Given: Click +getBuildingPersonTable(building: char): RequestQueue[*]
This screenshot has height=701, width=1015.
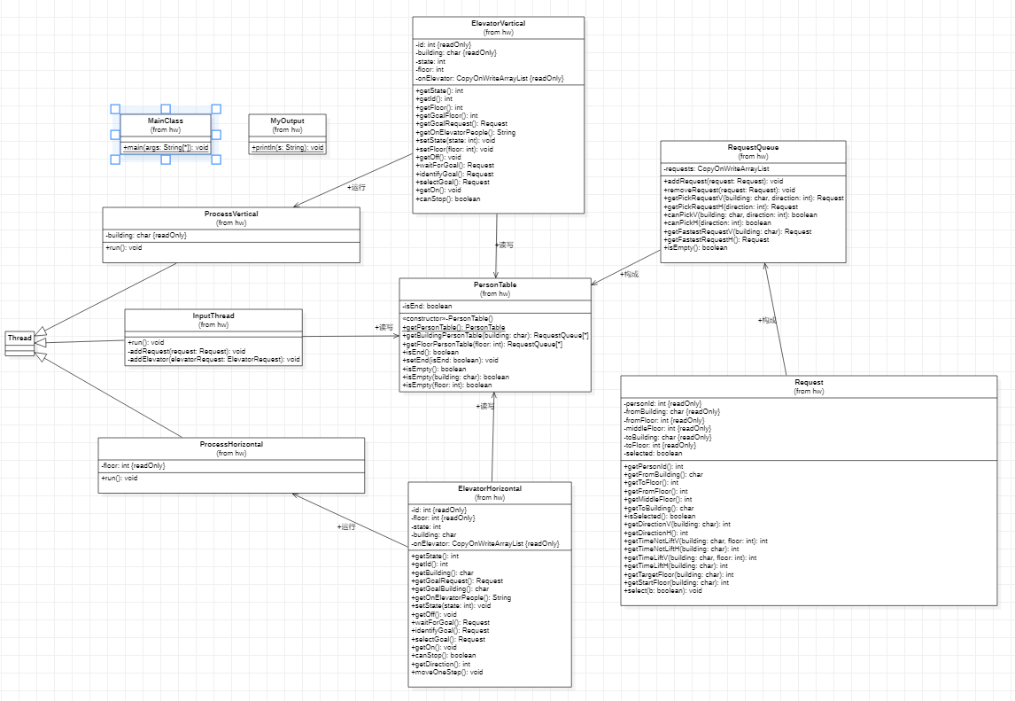Looking at the screenshot, I should 496,336.
